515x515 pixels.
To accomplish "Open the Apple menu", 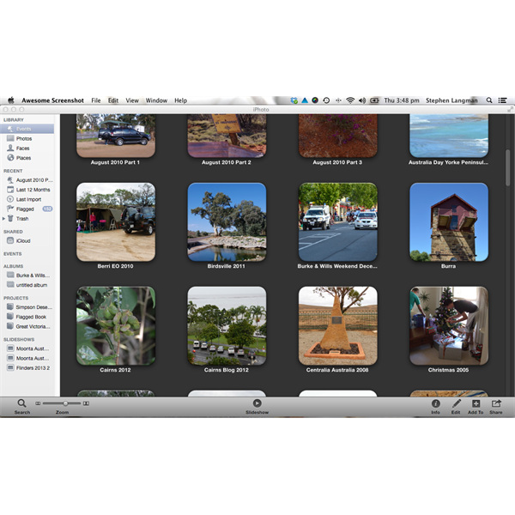I will pyautogui.click(x=11, y=100).
